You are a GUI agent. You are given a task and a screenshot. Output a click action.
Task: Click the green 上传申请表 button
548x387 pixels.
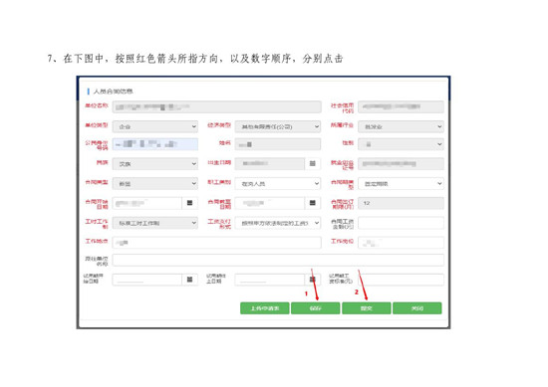click(265, 308)
